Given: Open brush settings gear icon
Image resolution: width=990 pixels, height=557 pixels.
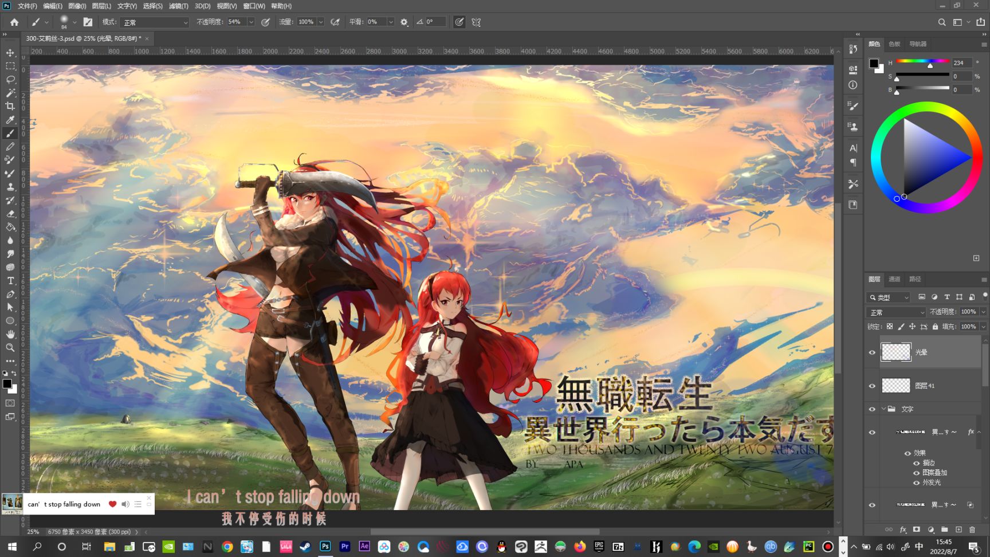Looking at the screenshot, I should (x=404, y=22).
